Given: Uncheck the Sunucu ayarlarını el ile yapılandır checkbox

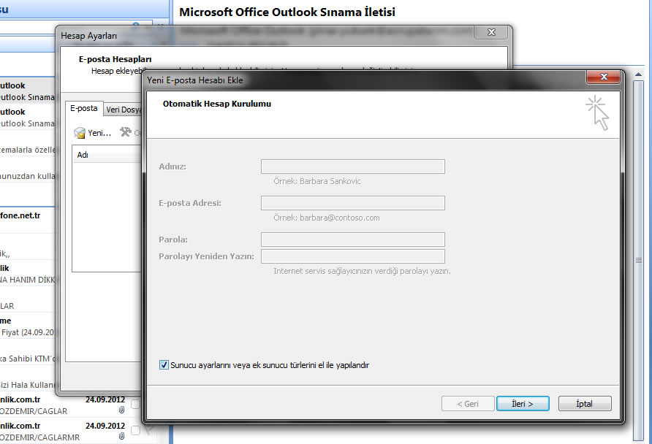Looking at the screenshot, I should 164,364.
